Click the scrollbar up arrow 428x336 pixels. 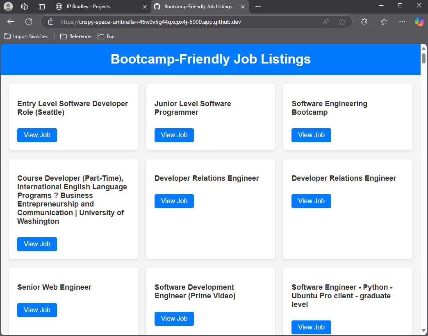click(x=423, y=48)
